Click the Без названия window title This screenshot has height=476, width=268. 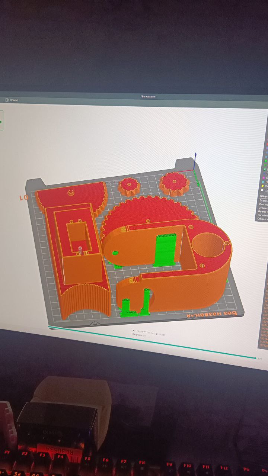pos(148,97)
